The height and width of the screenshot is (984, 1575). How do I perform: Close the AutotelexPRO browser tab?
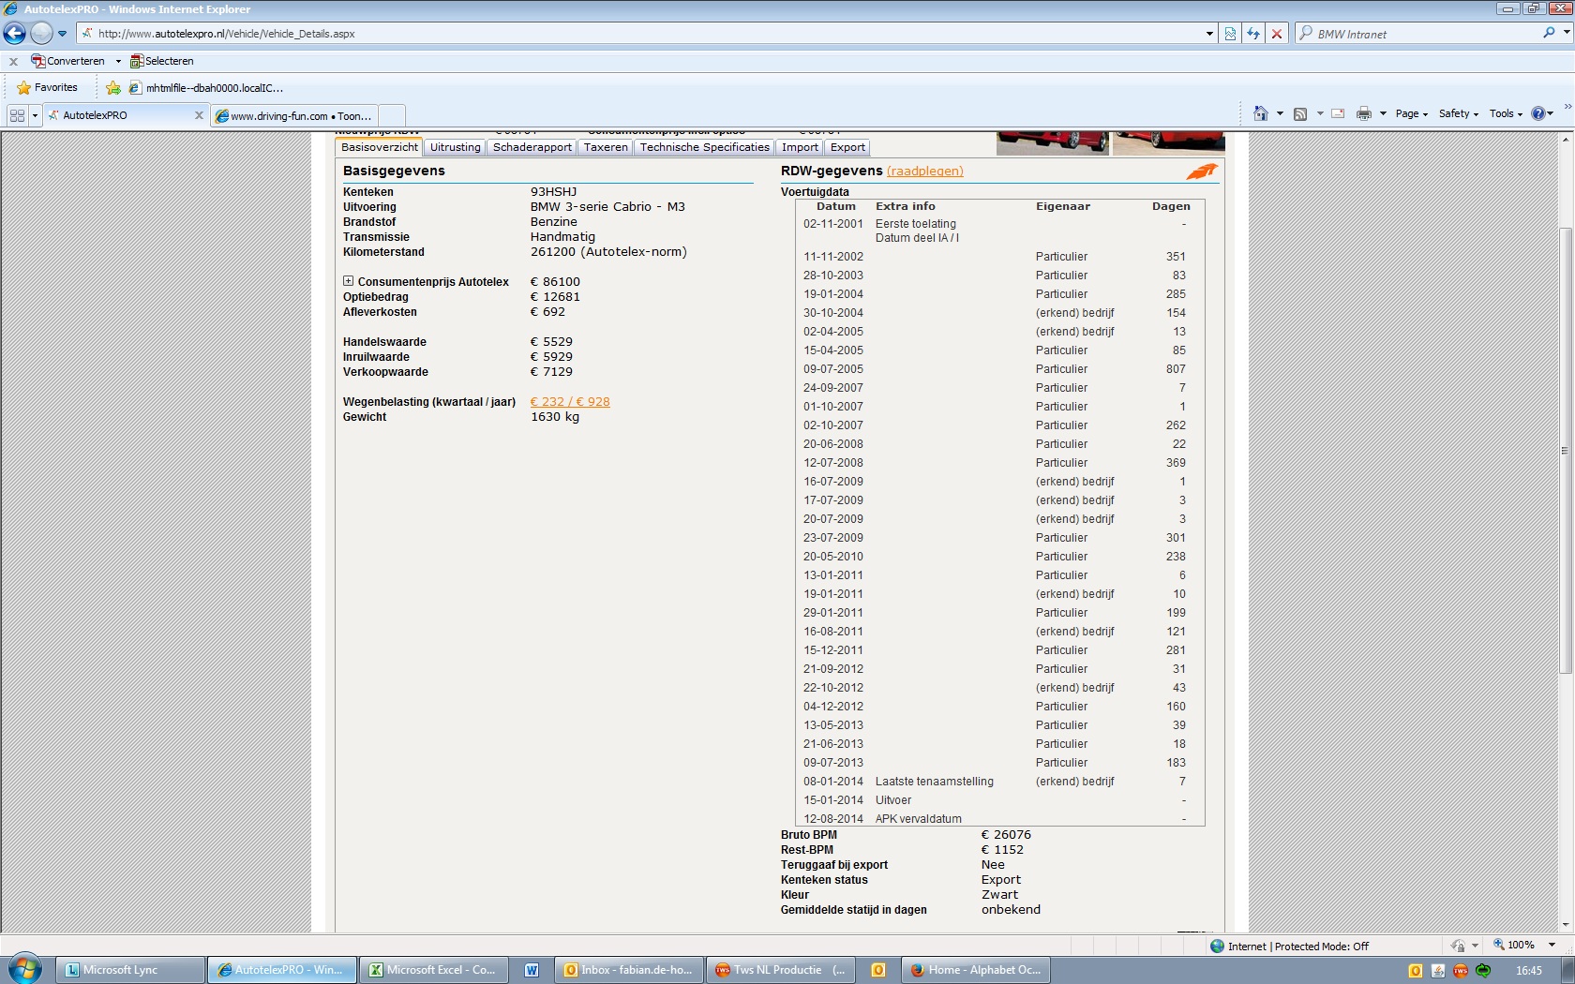(x=199, y=115)
